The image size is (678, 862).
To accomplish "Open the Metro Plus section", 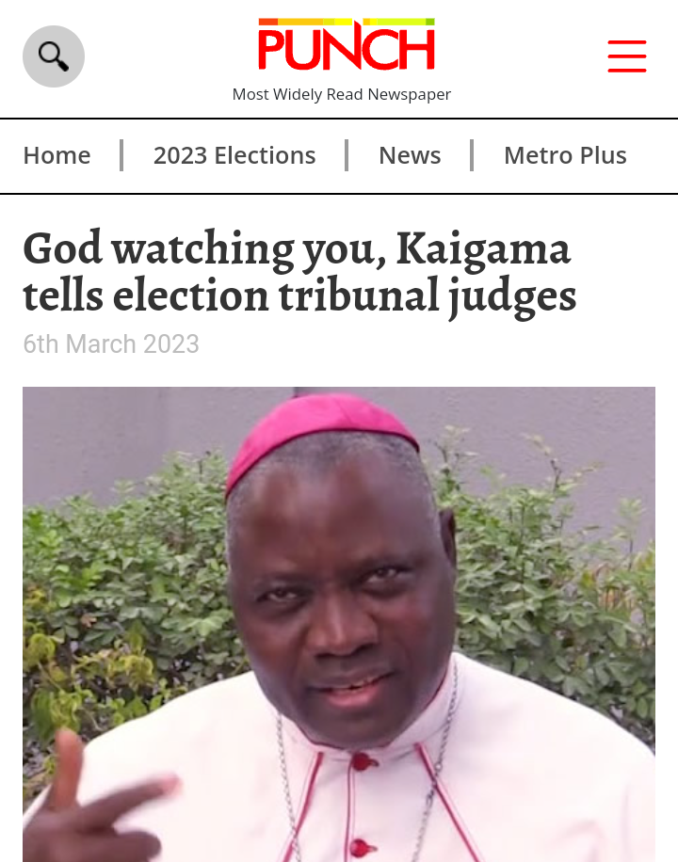I will [x=565, y=155].
